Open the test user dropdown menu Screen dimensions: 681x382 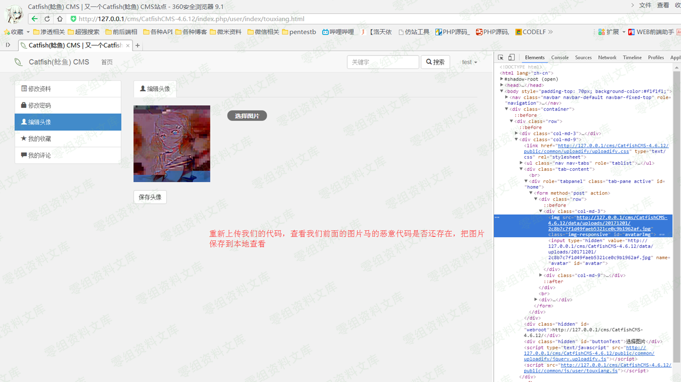(x=469, y=62)
